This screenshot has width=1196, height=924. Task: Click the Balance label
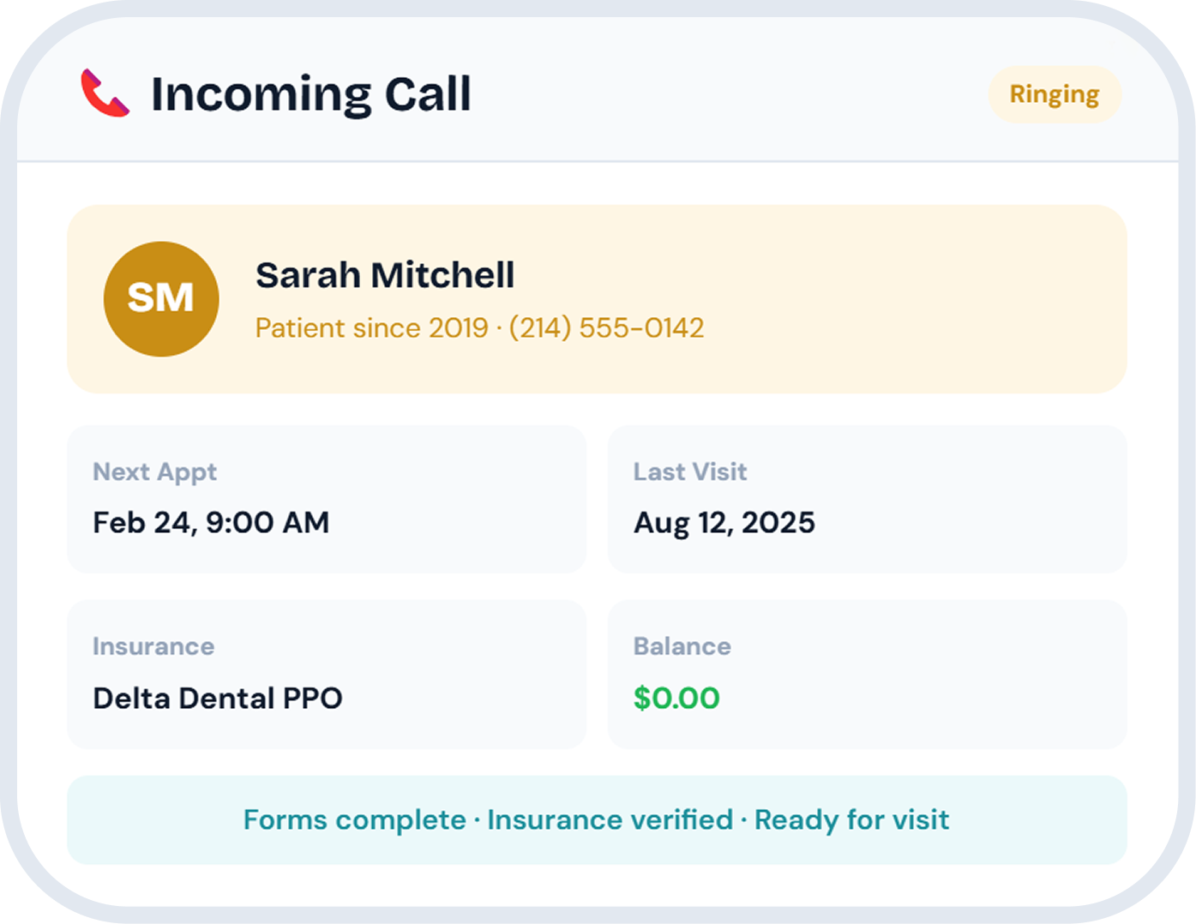click(682, 646)
